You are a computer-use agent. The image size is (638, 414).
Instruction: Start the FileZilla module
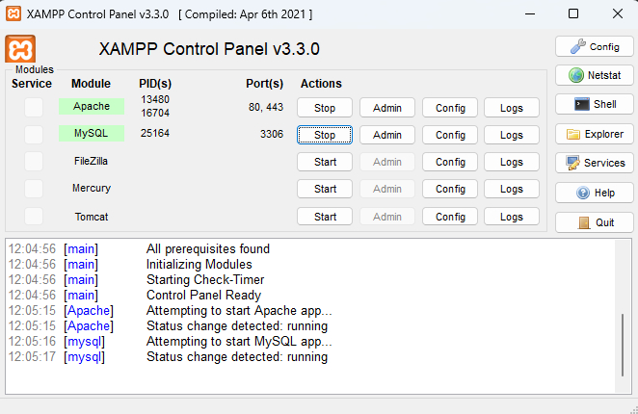pos(325,162)
